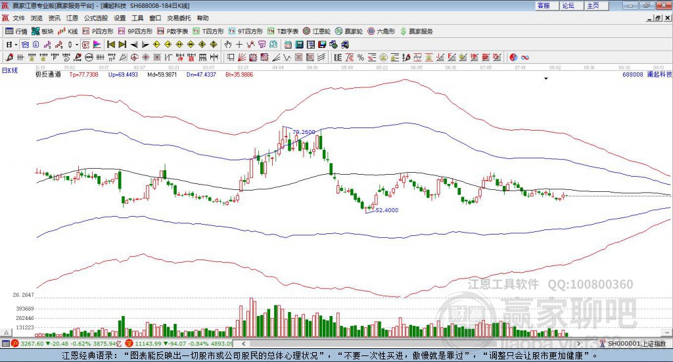673x362 pixels.
Task: Move the chart right with the black arrow
Action: (145, 45)
